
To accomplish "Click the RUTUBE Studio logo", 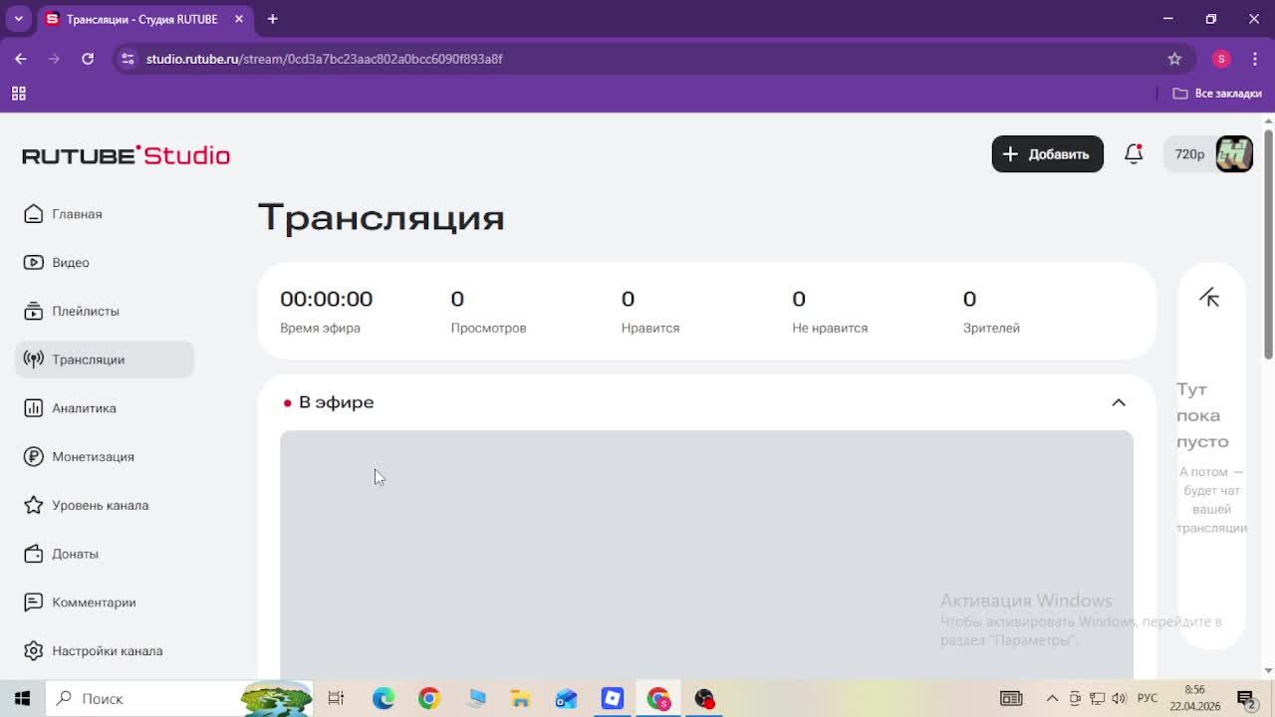I will 126,155.
